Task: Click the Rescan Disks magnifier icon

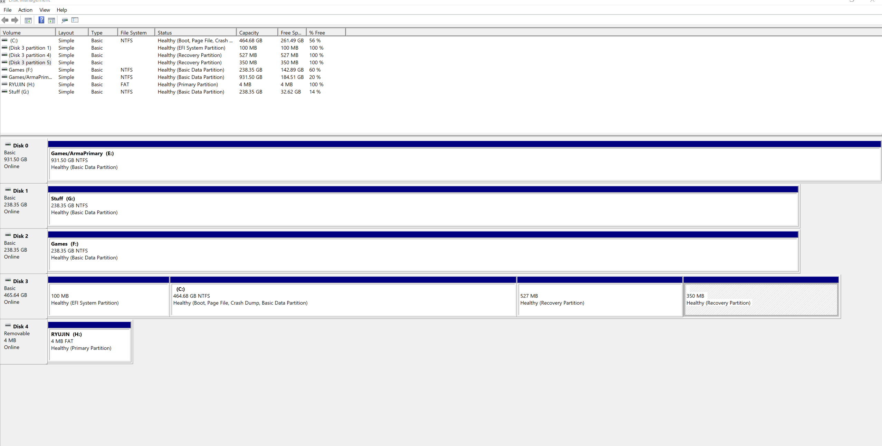Action: (x=64, y=20)
